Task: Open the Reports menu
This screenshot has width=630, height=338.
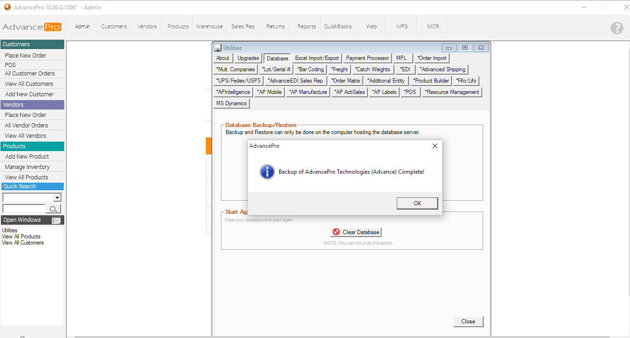Action: pyautogui.click(x=306, y=26)
